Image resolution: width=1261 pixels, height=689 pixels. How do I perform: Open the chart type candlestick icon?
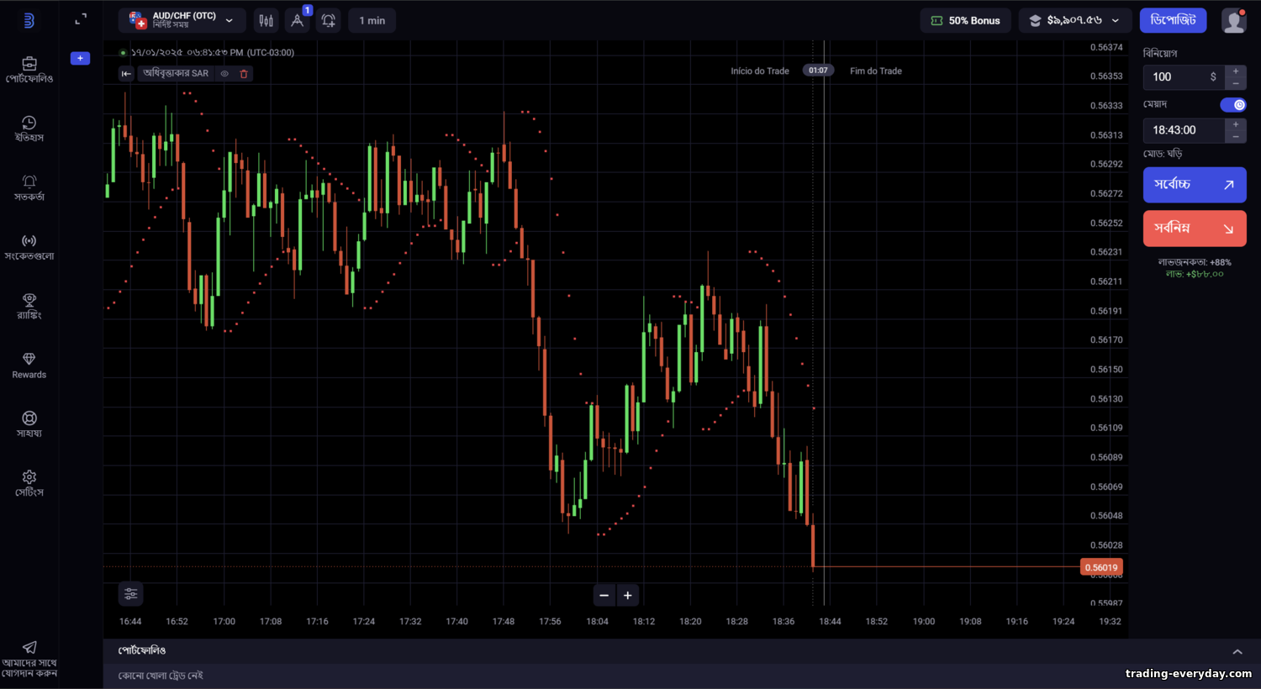coord(266,20)
